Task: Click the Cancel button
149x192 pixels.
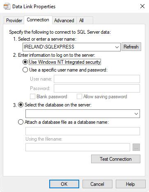Action: [97, 184]
